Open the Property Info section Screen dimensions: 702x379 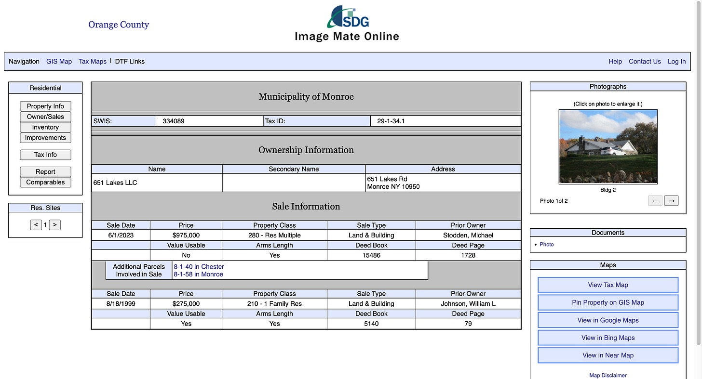[x=45, y=106]
